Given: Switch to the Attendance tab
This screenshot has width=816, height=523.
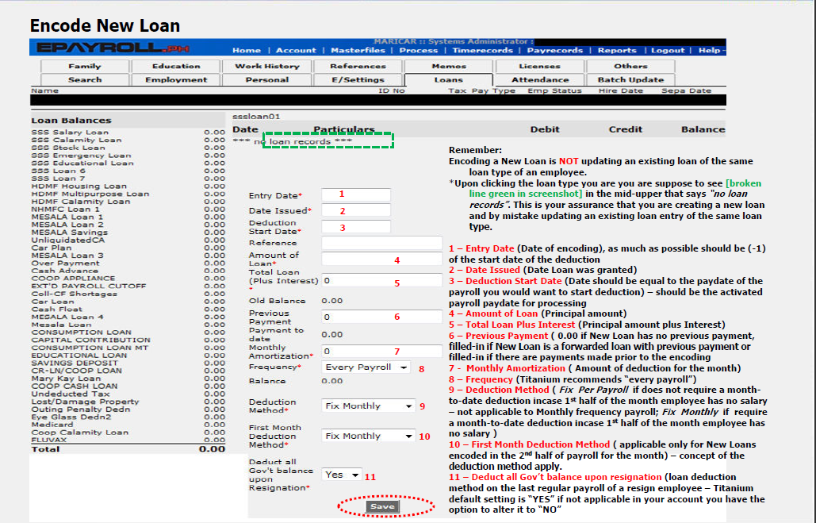Looking at the screenshot, I should click(540, 79).
